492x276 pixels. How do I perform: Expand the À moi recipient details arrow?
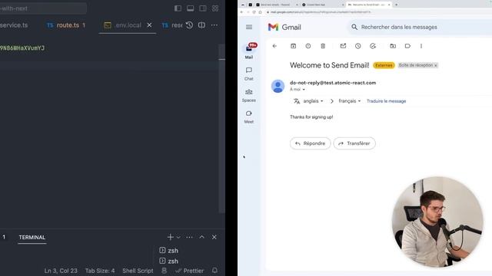304,90
